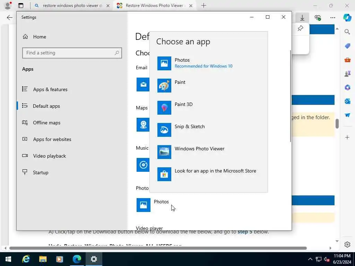Open Apps for websites settings
This screenshot has width=355, height=266.
click(x=72, y=139)
